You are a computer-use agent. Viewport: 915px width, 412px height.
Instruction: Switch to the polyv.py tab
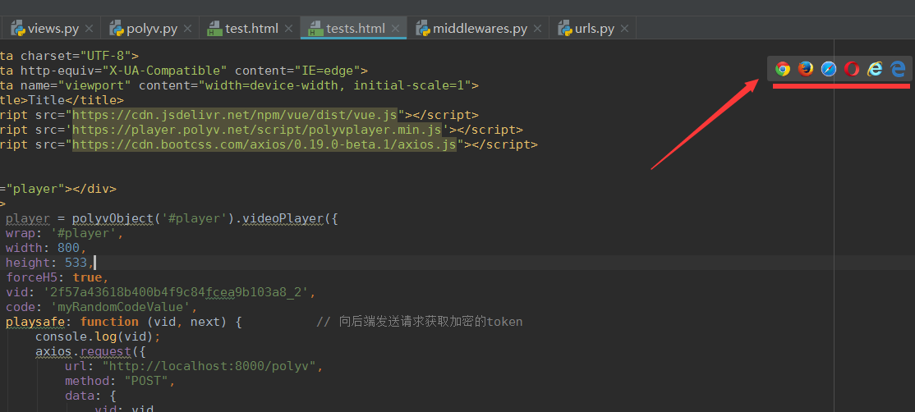152,28
